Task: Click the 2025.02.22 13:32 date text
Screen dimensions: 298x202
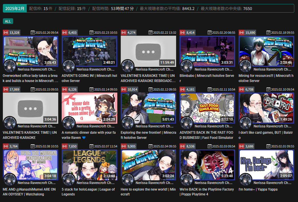Action: click(165, 33)
